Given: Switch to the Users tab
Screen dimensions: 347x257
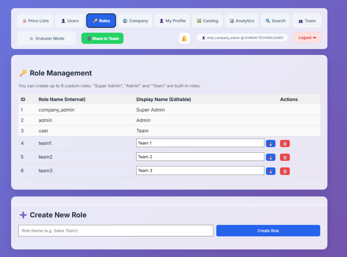Looking at the screenshot, I should (69, 21).
